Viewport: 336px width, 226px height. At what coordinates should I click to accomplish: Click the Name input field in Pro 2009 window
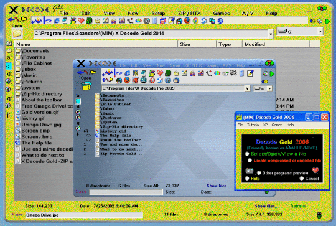126,192
